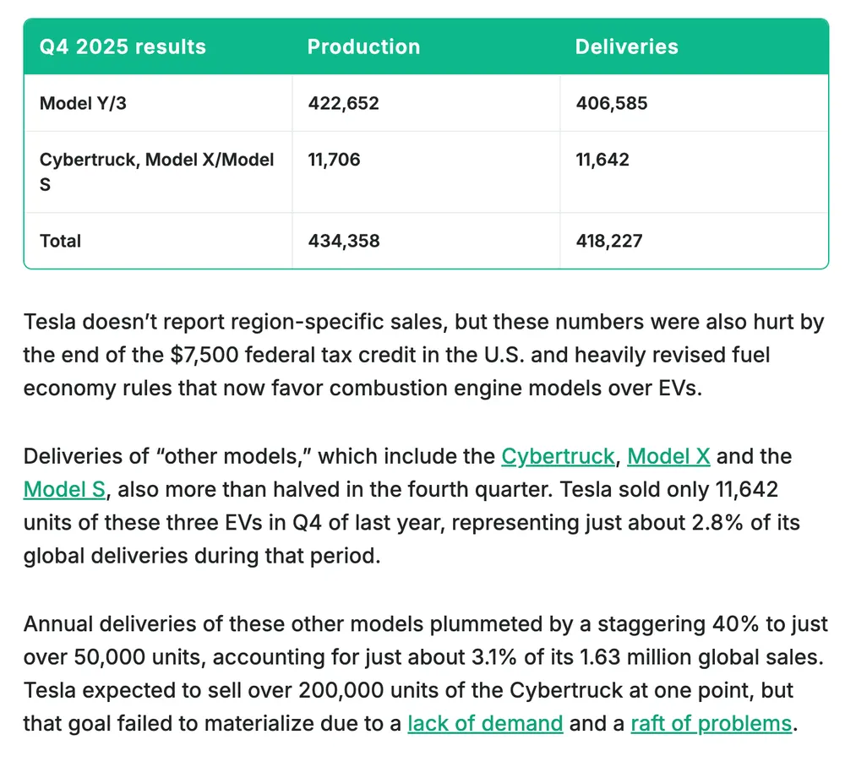The width and height of the screenshot is (845, 767).
Task: Click the total deliveries value 418,227
Action: click(608, 241)
